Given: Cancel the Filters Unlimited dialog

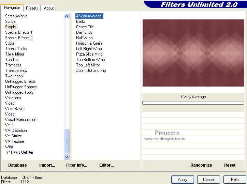Looking at the screenshot, I should tap(208, 180).
